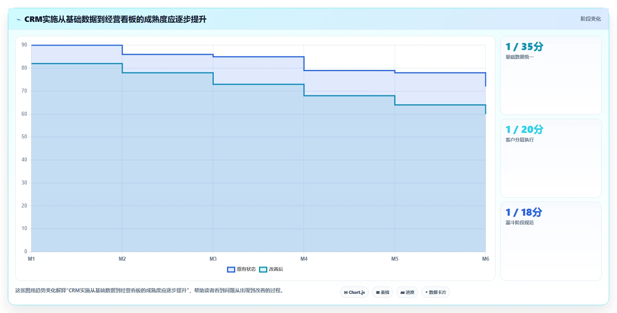The image size is (617, 313).
Task: Click the 10 y-axis tick label
Action: coord(24,229)
